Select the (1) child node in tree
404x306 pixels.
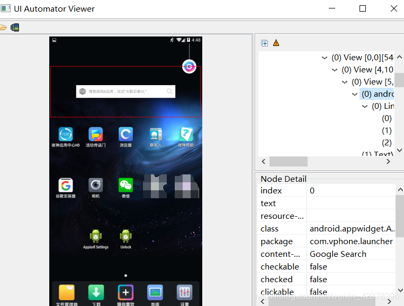(x=387, y=131)
